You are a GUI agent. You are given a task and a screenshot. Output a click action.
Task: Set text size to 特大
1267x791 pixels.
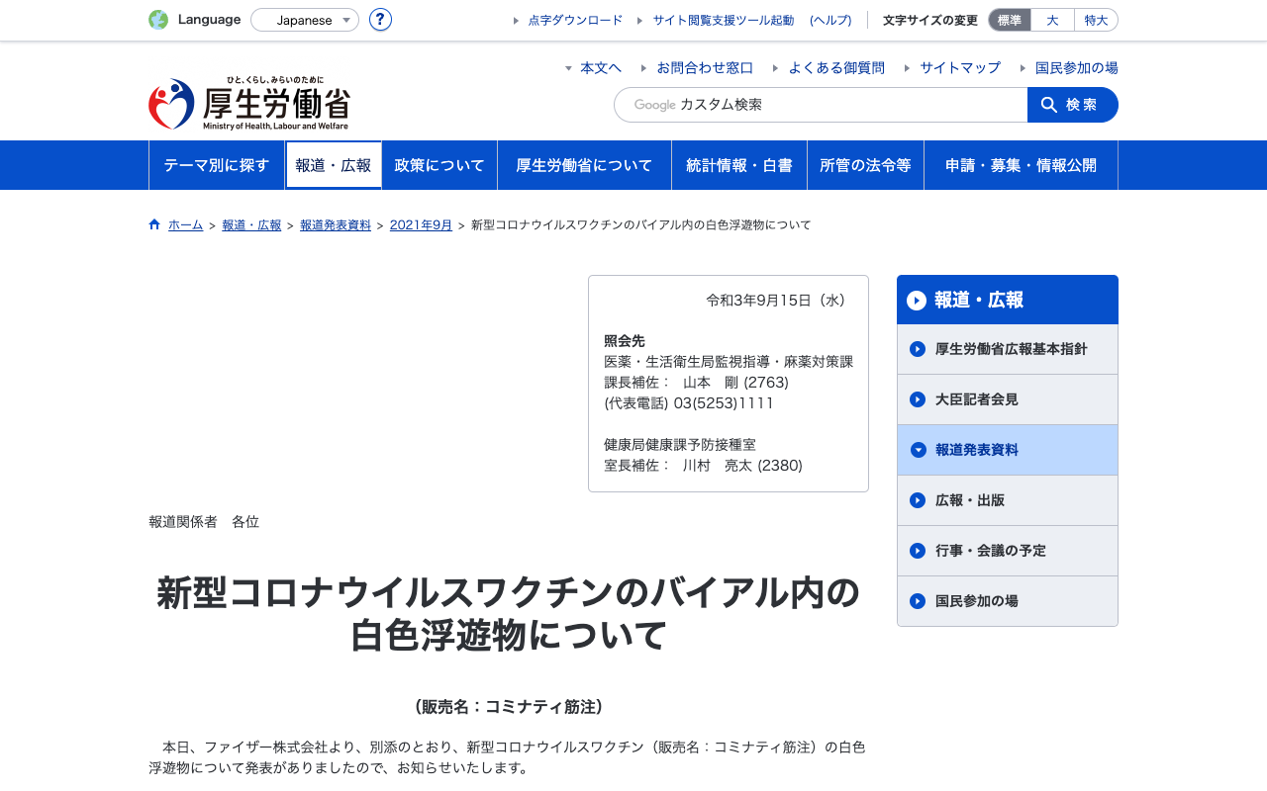tap(1096, 20)
